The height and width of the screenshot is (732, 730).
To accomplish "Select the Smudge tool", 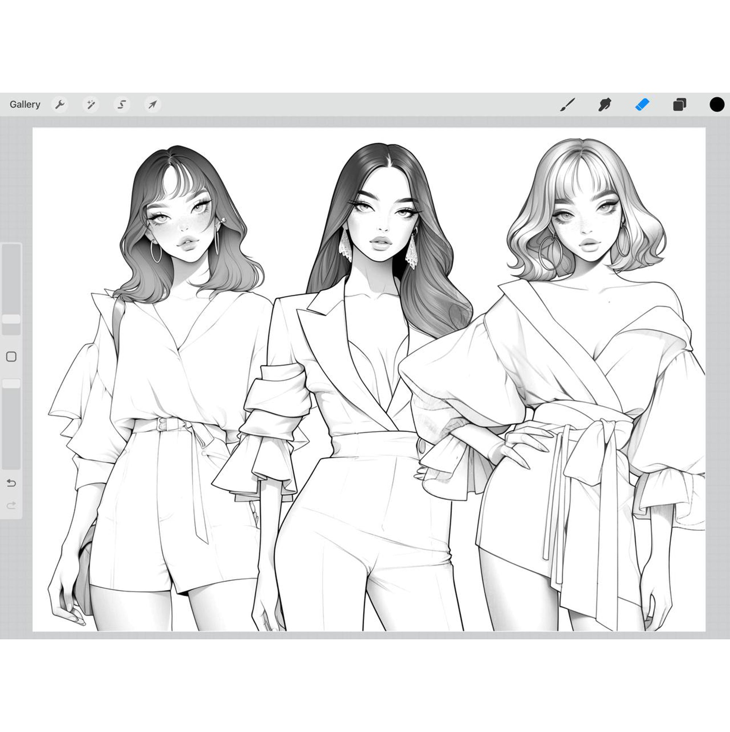I will point(604,105).
